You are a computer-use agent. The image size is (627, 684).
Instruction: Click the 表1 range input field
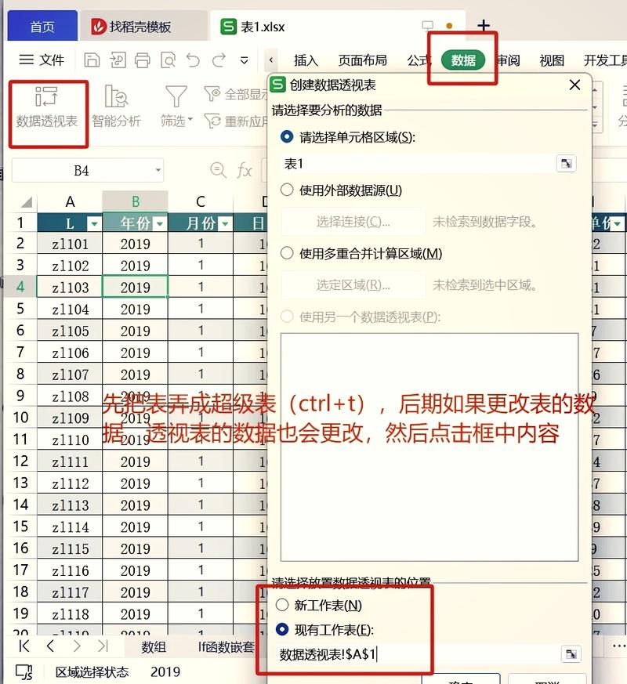418,164
